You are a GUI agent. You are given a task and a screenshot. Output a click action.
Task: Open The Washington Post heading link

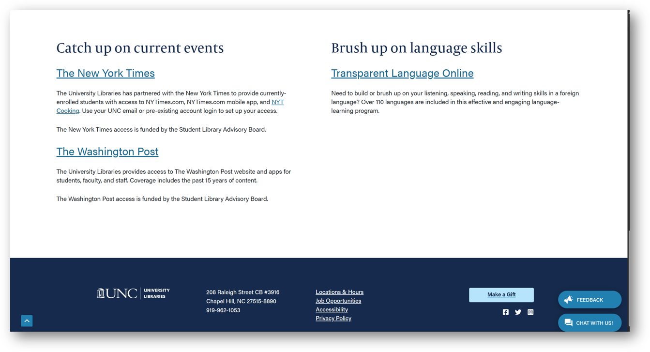(107, 152)
